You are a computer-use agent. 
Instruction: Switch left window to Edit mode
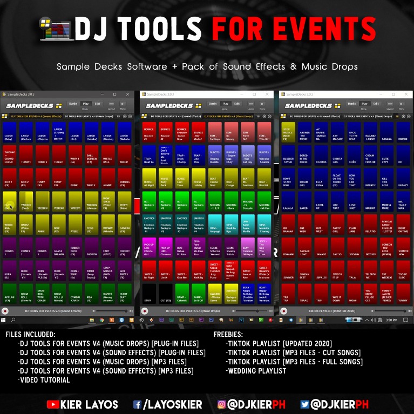(97, 104)
